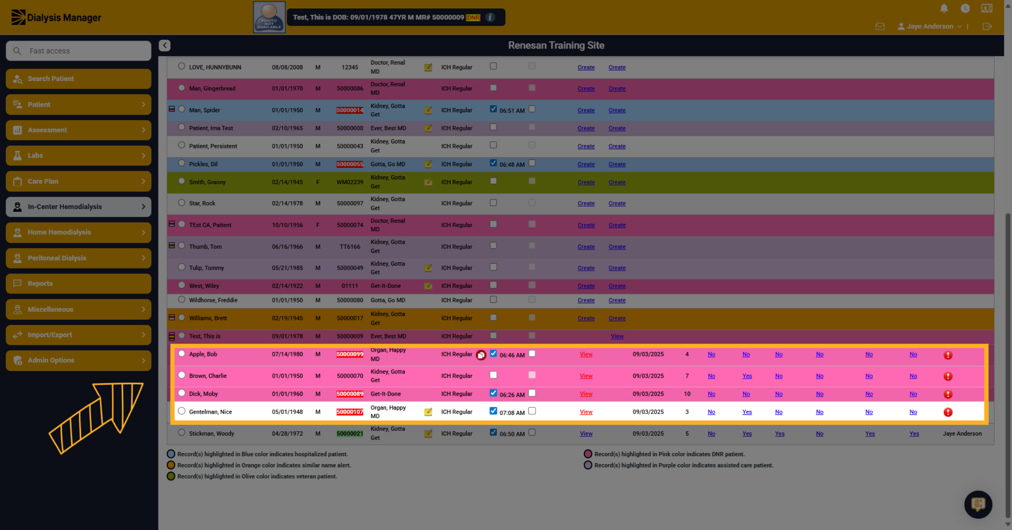Image resolution: width=1012 pixels, height=530 pixels.
Task: Check the checkbox in Brown, Charlie row
Action: (493, 375)
